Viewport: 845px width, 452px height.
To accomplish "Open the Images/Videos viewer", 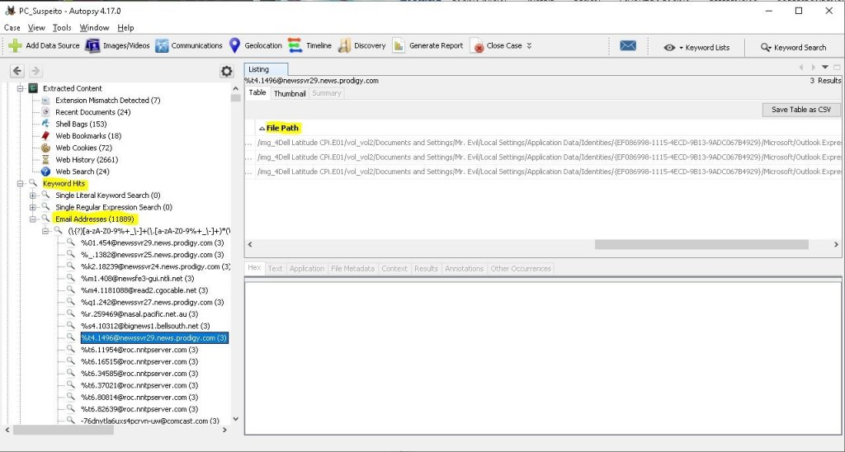I will (94, 46).
